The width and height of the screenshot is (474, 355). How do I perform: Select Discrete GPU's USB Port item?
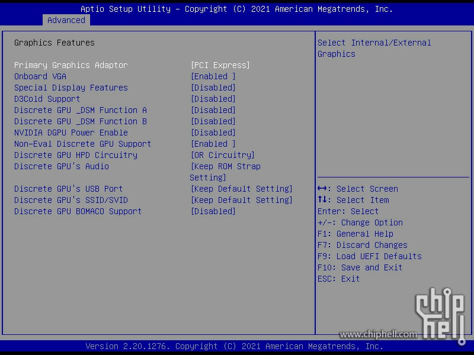point(68,189)
